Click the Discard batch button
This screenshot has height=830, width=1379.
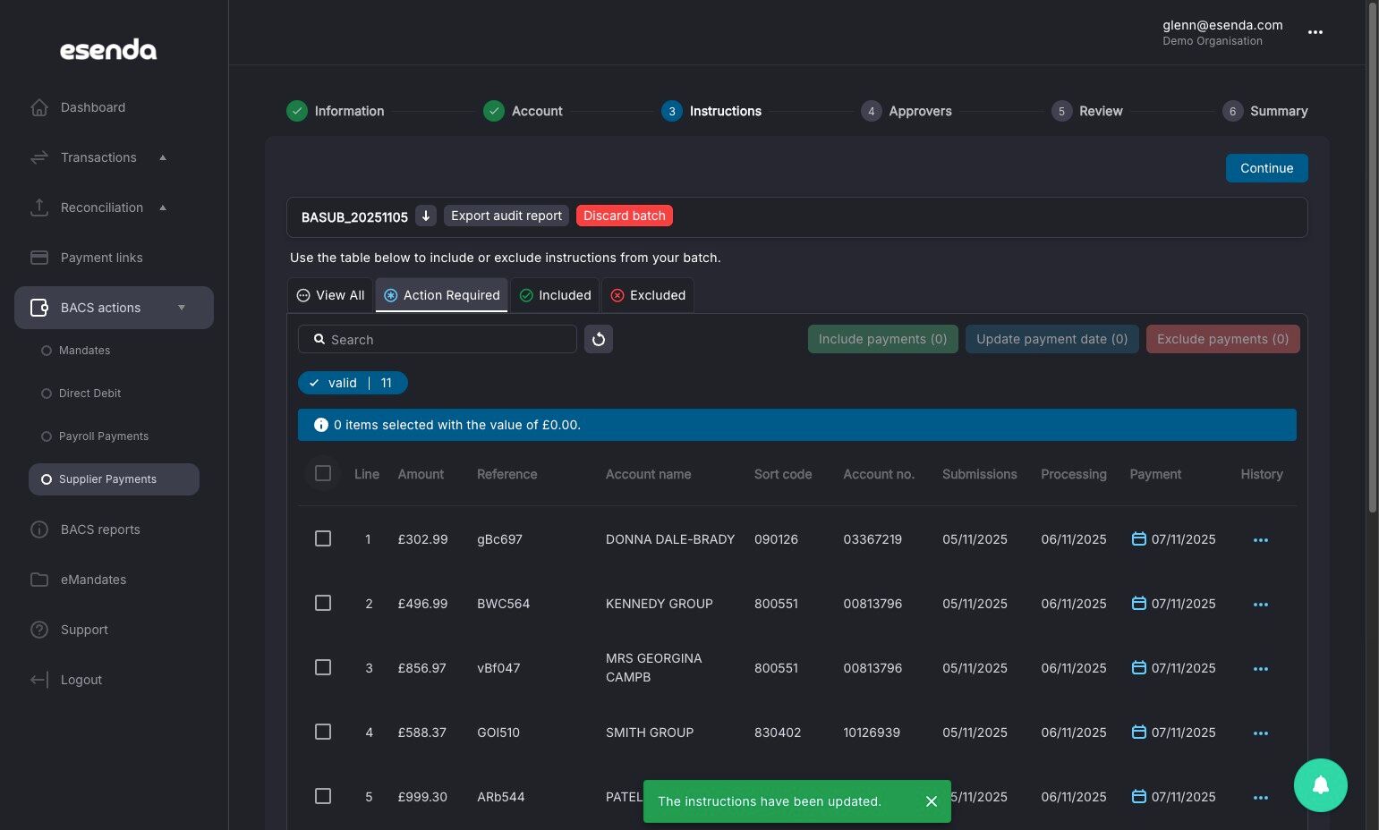click(x=625, y=216)
